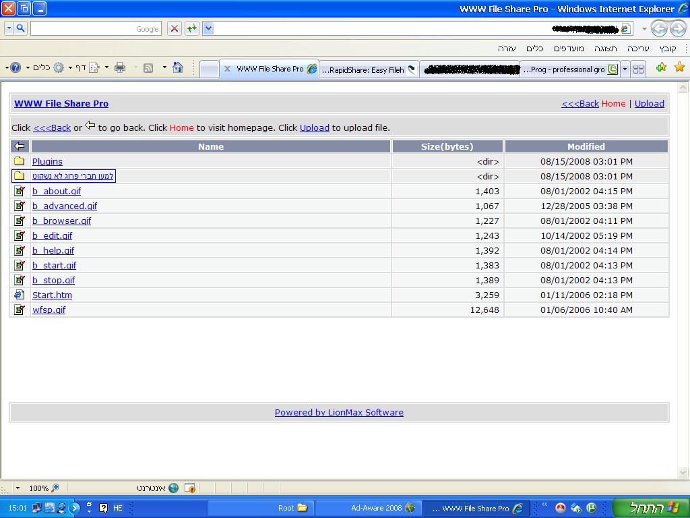Click the back arrow icon in instruction text
Screen dimensions: 690x518
(x=90, y=125)
